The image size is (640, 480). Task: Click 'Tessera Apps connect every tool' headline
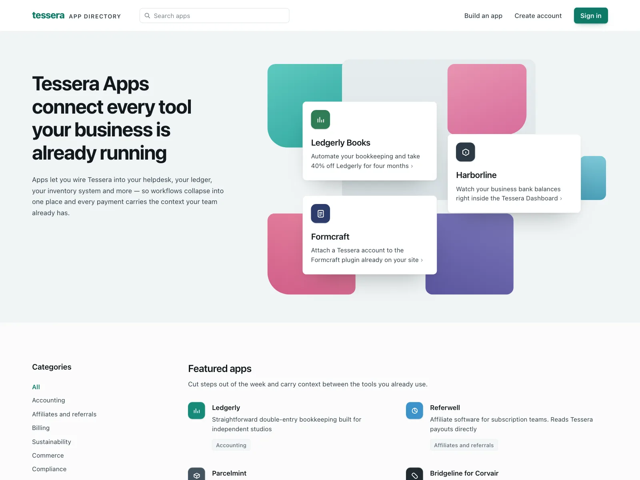click(112, 118)
